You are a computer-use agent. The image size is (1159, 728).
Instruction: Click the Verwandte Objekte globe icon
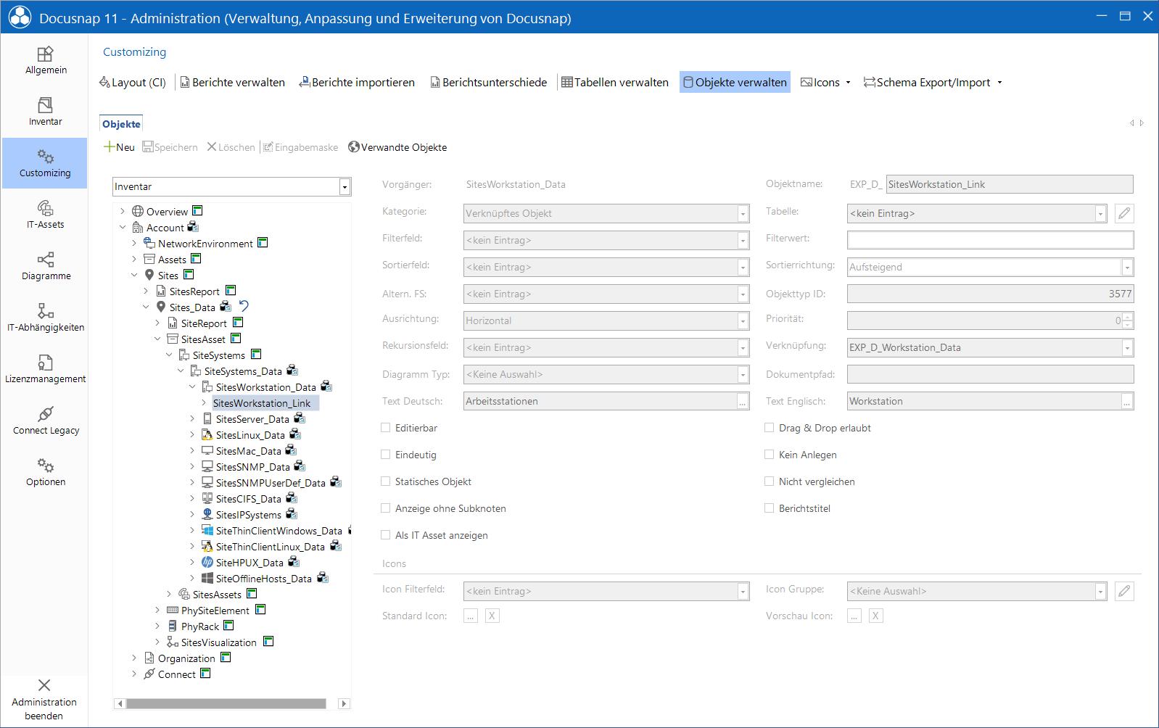[x=354, y=147]
